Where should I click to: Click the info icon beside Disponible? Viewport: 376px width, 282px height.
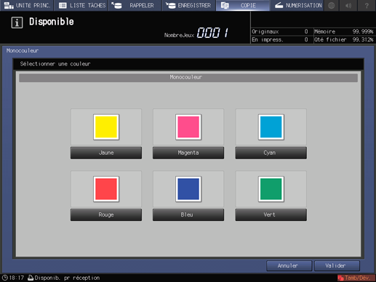(x=17, y=23)
